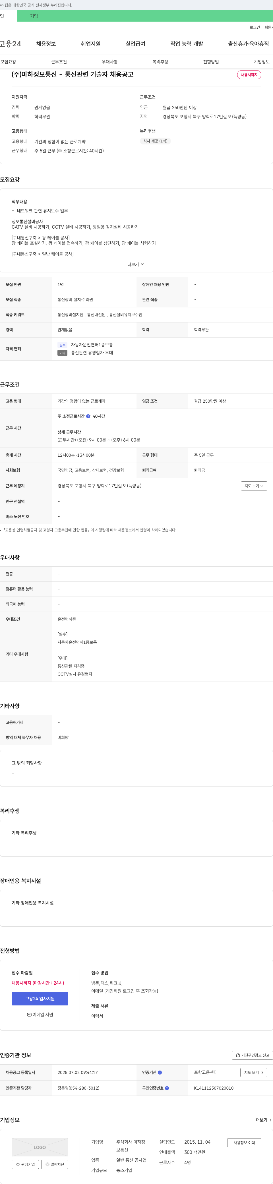Viewport: 273px width, 1184px height.
Task: Click the 로그인 link
Action: [x=255, y=28]
